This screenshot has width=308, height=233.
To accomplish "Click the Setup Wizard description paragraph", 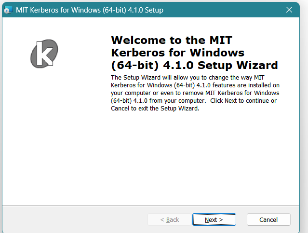I will pos(195,93).
